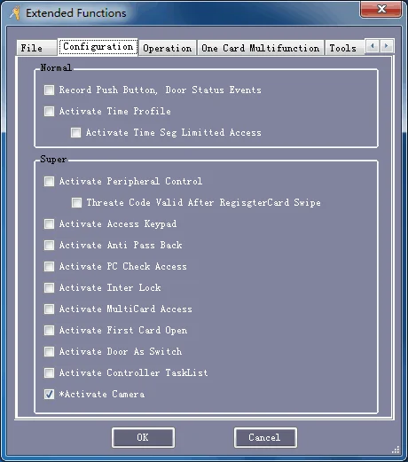This screenshot has width=408, height=462.
Task: Open the Tools tab
Action: pos(344,48)
